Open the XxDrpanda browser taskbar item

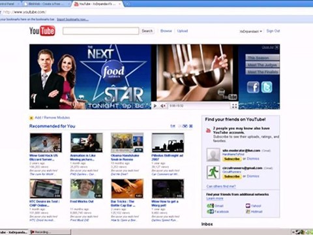click(x=14, y=232)
